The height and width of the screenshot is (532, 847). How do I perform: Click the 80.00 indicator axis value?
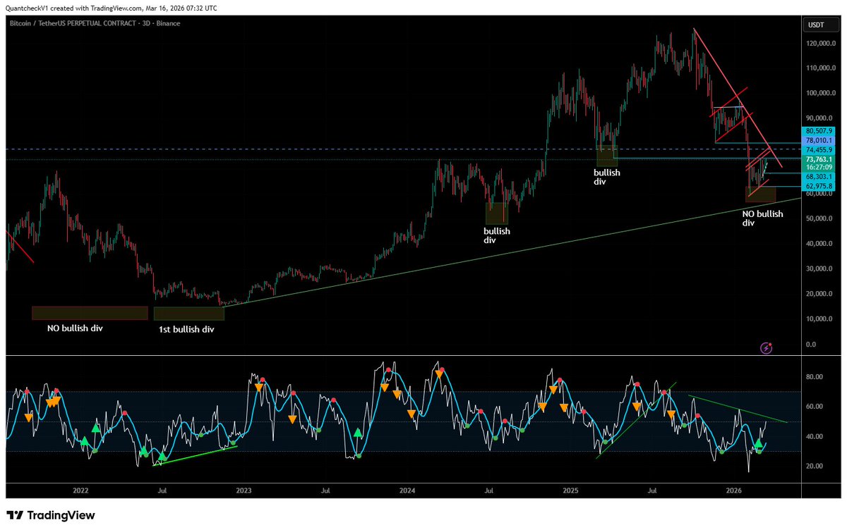tap(814, 377)
